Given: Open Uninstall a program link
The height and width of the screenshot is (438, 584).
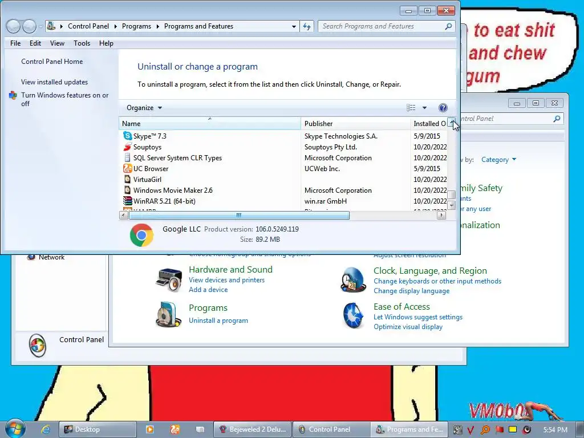Looking at the screenshot, I should point(218,321).
